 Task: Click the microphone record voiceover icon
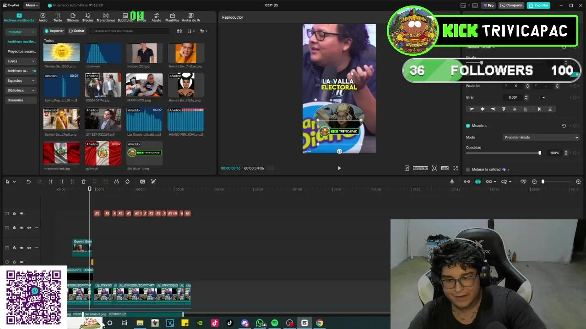(452, 181)
